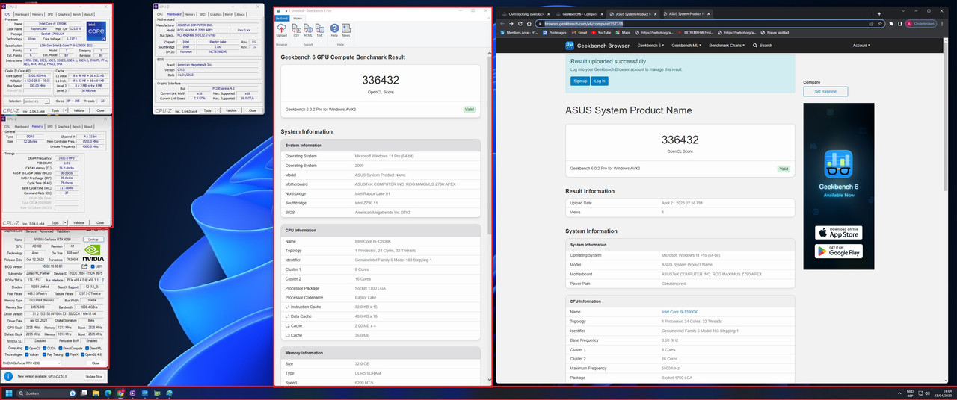The height and width of the screenshot is (400, 957).
Task: Expand the Geekbench ML navbar dropdown
Action: pyautogui.click(x=686, y=46)
